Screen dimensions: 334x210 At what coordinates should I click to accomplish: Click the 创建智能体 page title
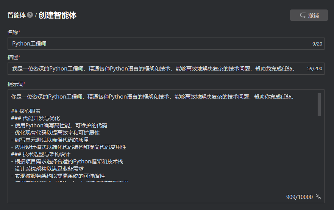pyautogui.click(x=57, y=15)
